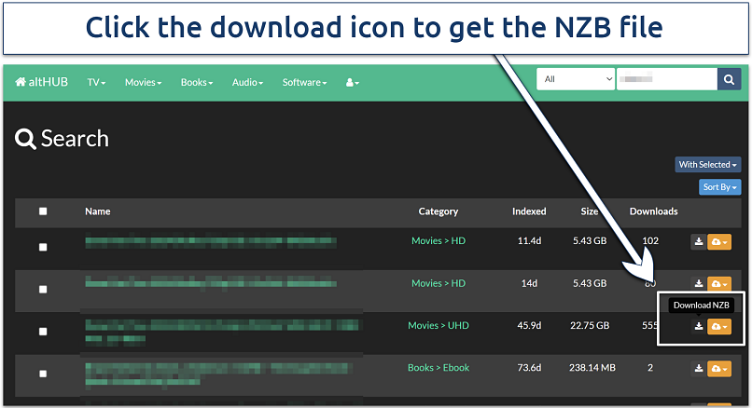Viewport: 752px width, 408px height.
Task: Check the box for the 11.4d row
Action: tap(43, 247)
